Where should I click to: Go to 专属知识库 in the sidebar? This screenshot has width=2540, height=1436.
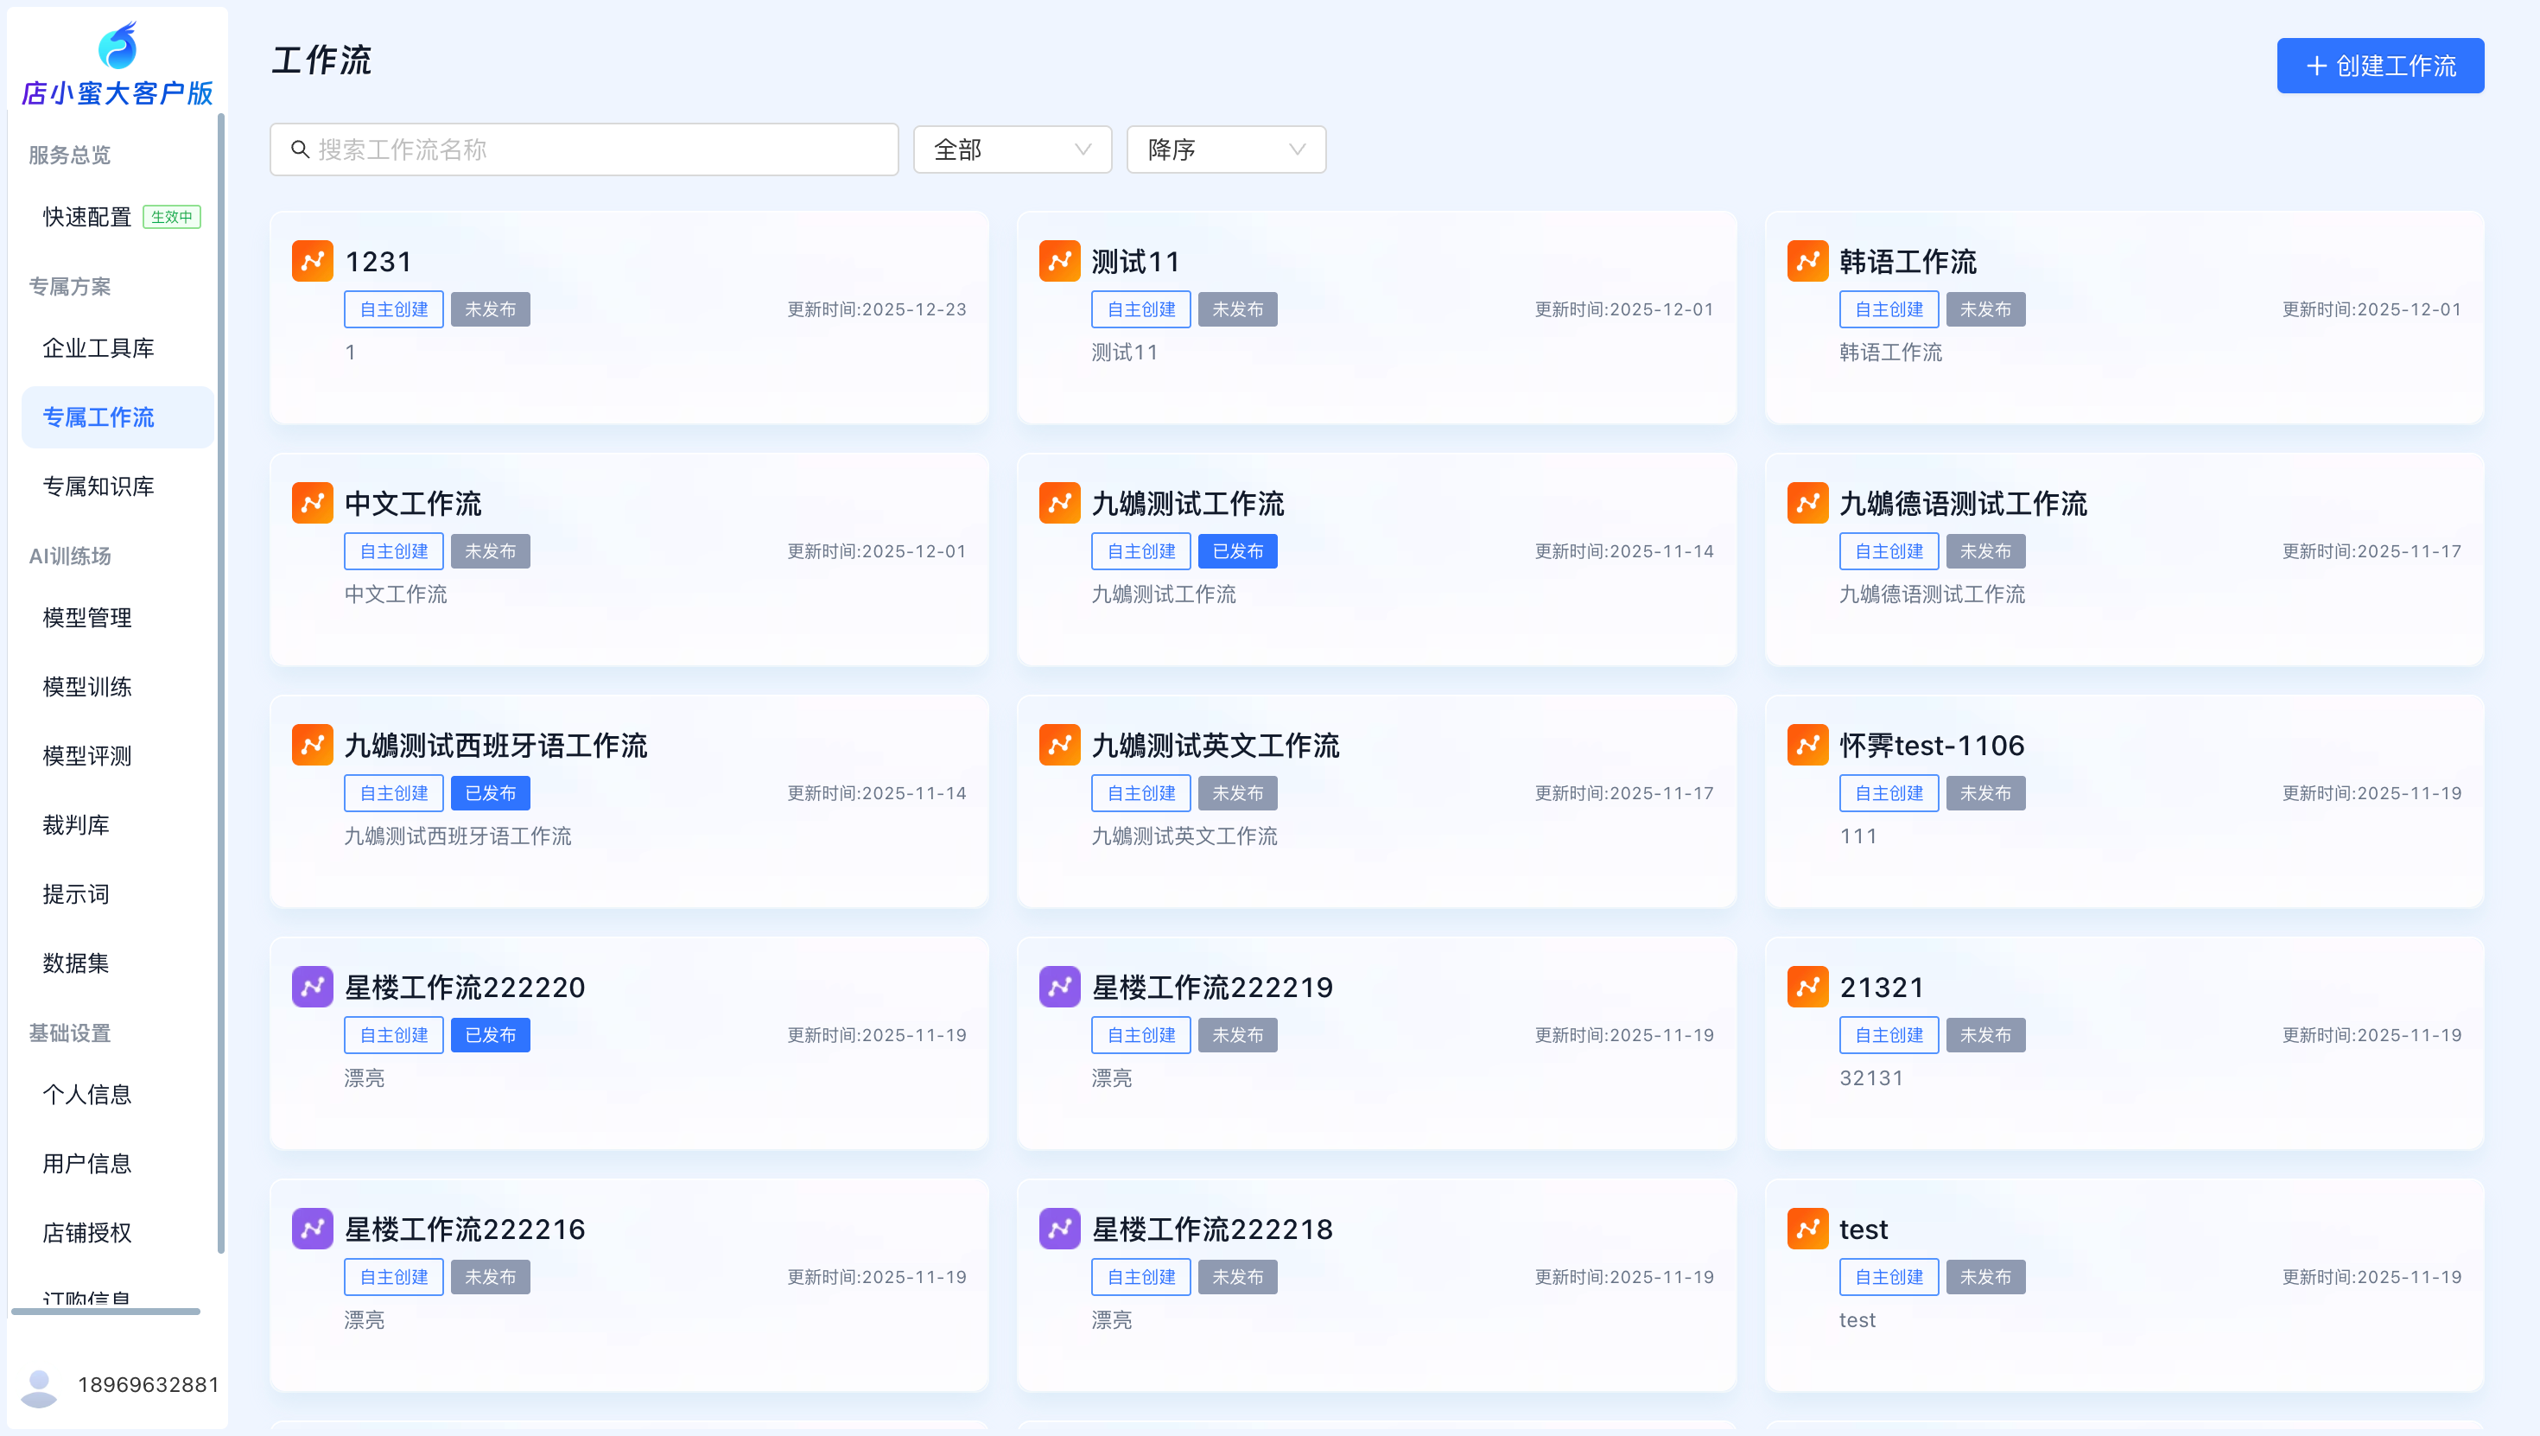(98, 486)
